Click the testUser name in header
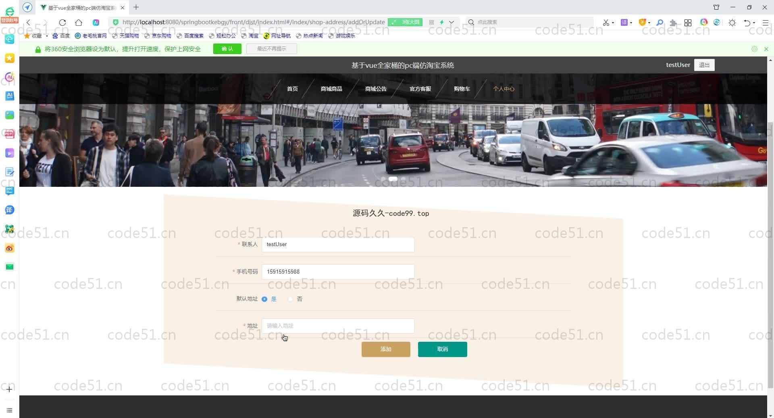The image size is (774, 418). pos(678,65)
